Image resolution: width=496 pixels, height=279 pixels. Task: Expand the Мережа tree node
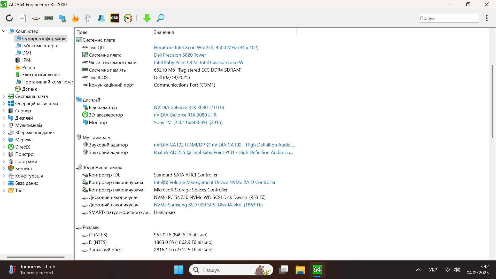(x=4, y=139)
